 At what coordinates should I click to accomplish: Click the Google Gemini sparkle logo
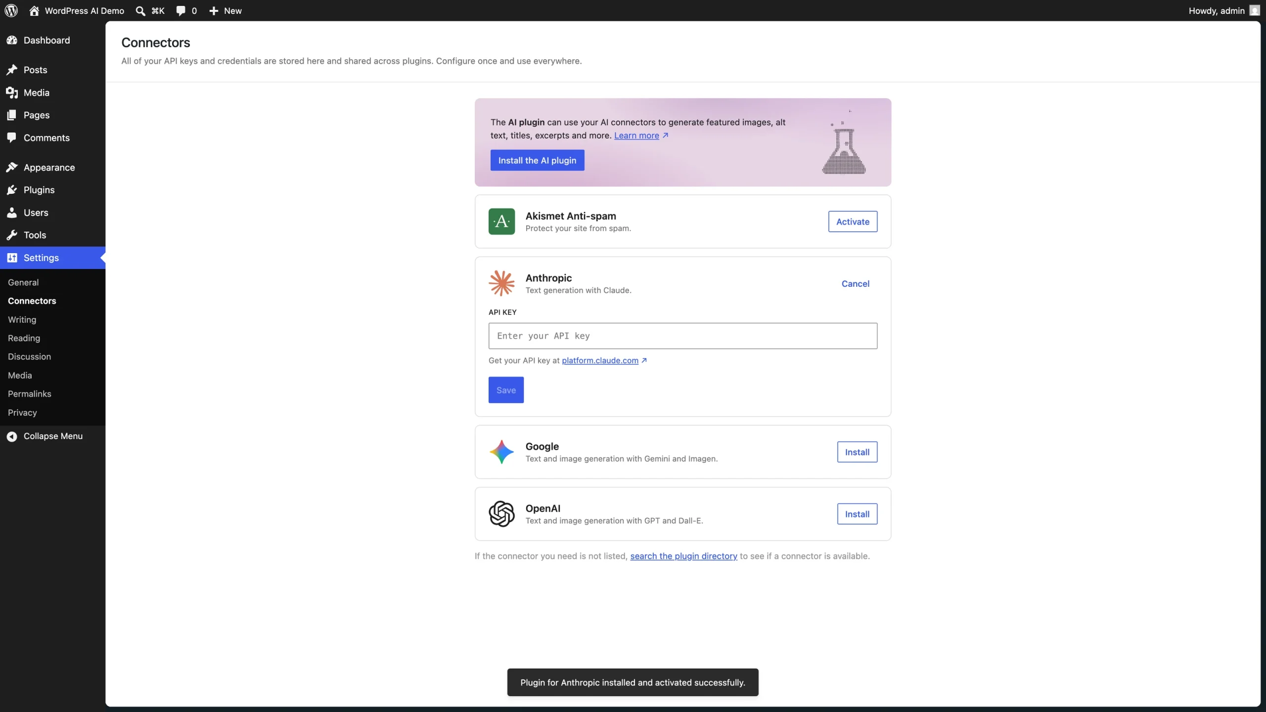[501, 452]
